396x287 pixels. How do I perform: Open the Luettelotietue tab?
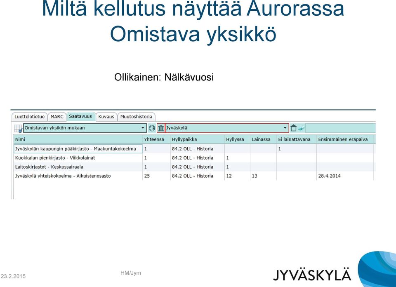click(30, 117)
